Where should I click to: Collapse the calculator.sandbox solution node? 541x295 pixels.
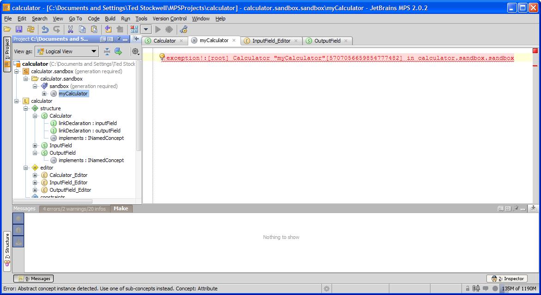tap(17, 71)
